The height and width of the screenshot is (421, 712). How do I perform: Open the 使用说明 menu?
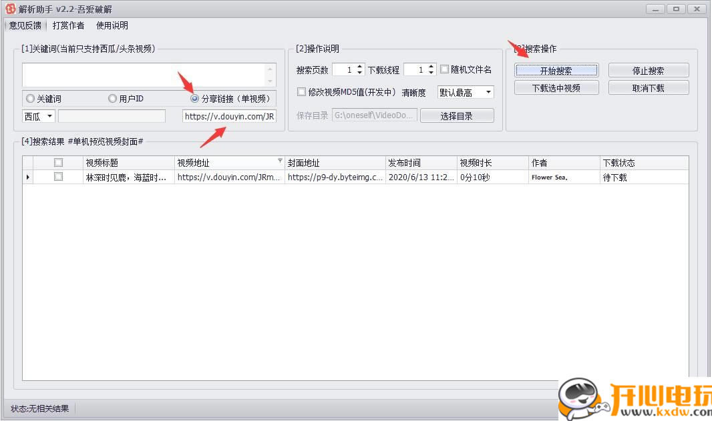[x=111, y=26]
